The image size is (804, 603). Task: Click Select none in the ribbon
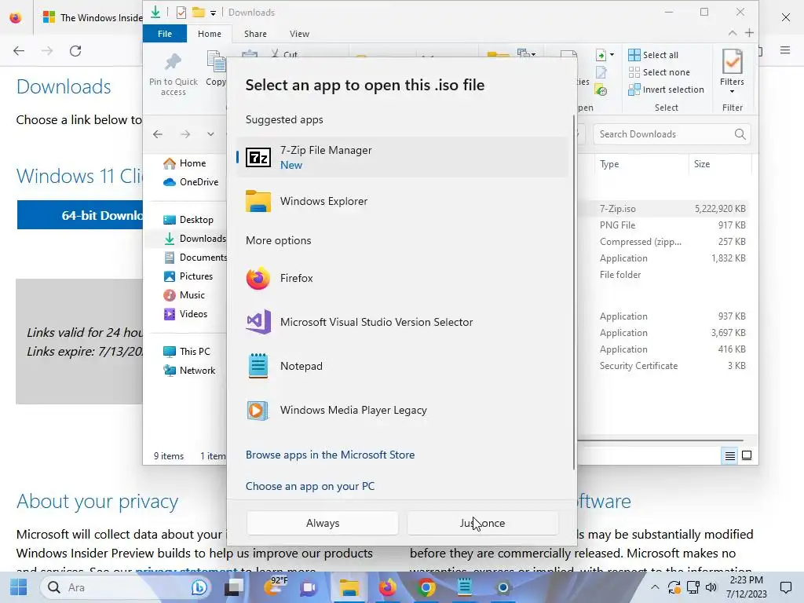pos(659,72)
